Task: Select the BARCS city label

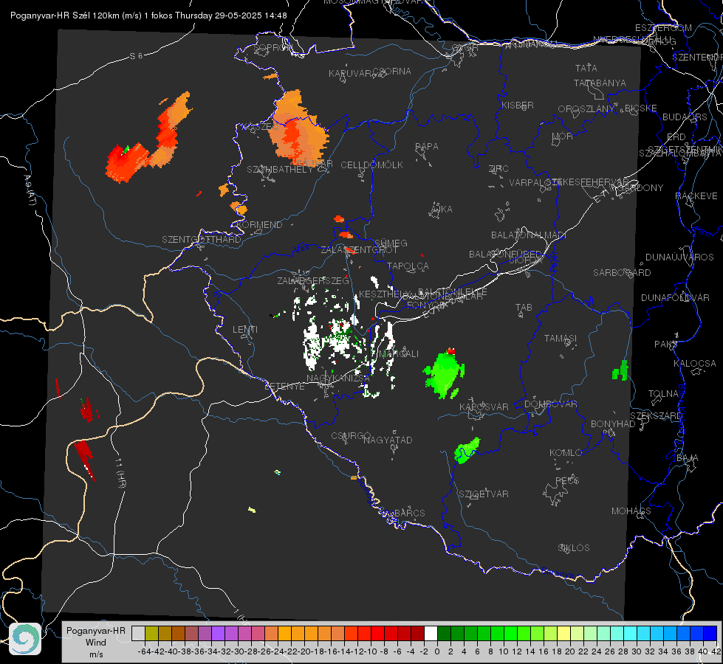Action: click(409, 513)
